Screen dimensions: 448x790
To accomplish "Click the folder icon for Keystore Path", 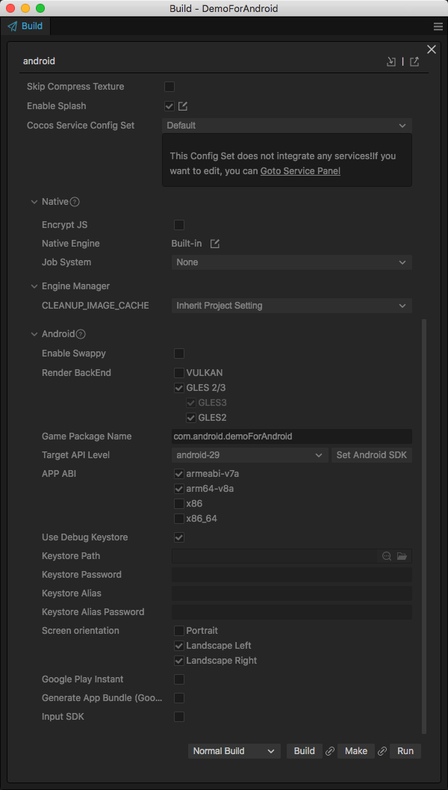I will (x=402, y=556).
